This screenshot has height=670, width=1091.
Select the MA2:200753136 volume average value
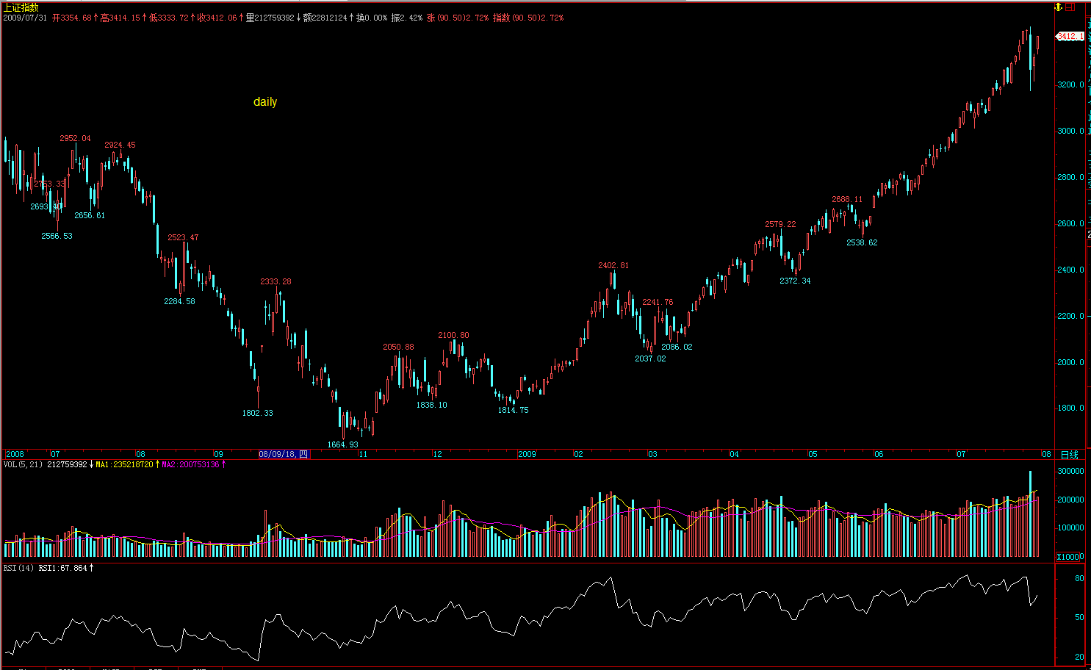click(190, 464)
